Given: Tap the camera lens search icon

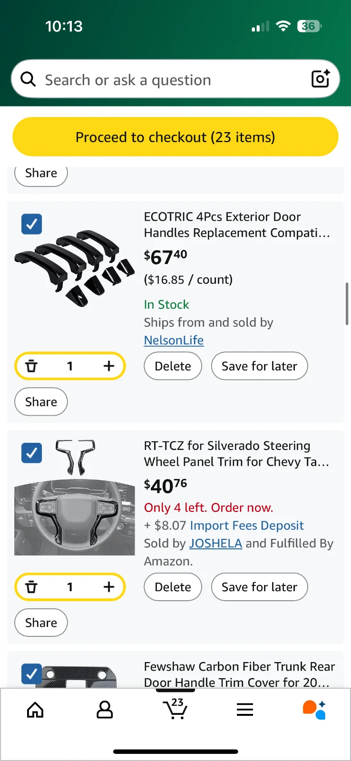Looking at the screenshot, I should pos(321,79).
